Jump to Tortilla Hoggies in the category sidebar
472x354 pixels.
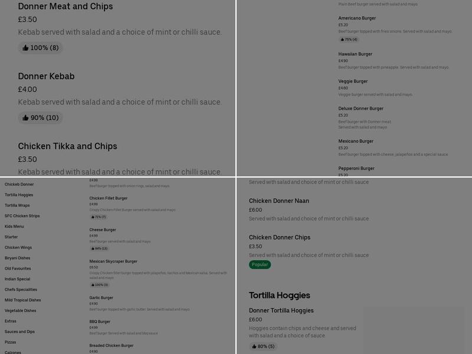point(19,195)
